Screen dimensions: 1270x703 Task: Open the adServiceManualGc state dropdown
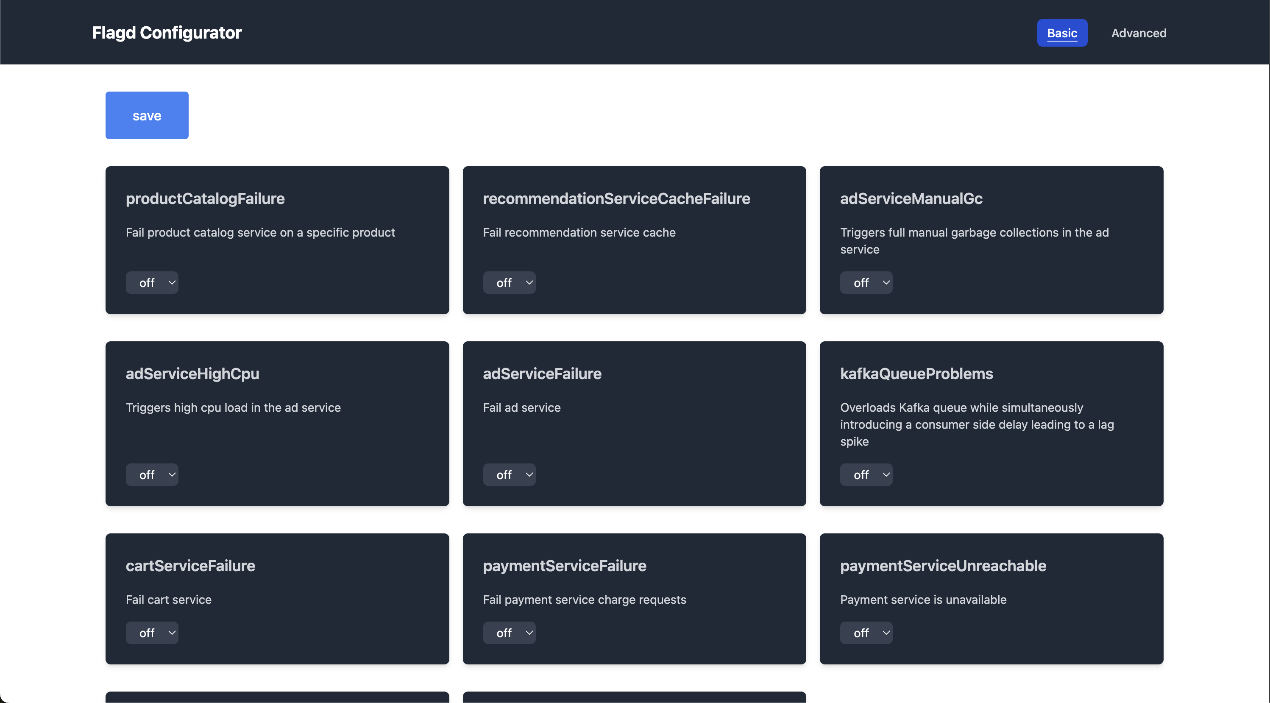[x=866, y=282]
